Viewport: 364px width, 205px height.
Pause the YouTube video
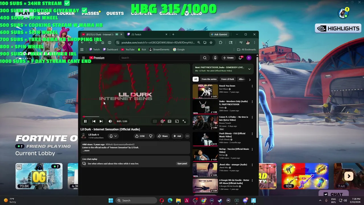(85, 121)
